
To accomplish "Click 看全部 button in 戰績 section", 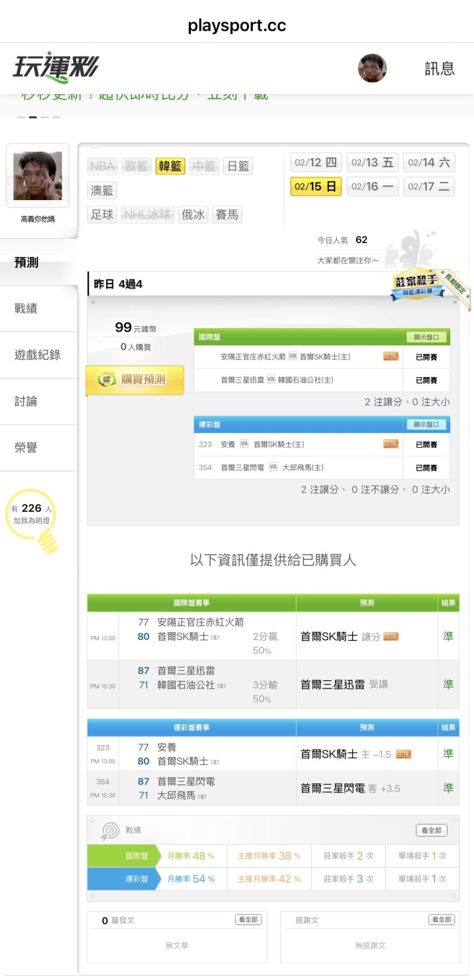I will [431, 830].
